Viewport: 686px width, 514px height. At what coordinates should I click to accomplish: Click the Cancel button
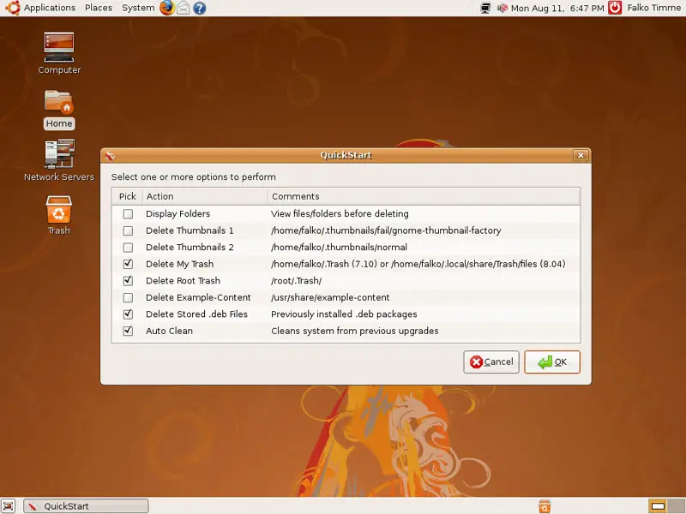pos(491,362)
